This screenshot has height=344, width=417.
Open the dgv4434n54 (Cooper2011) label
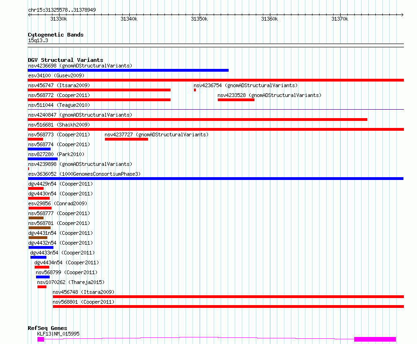click(x=67, y=262)
